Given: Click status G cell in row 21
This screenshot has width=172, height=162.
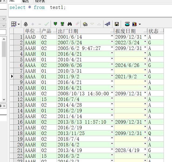Looking at the screenshot, I should pos(156,150).
